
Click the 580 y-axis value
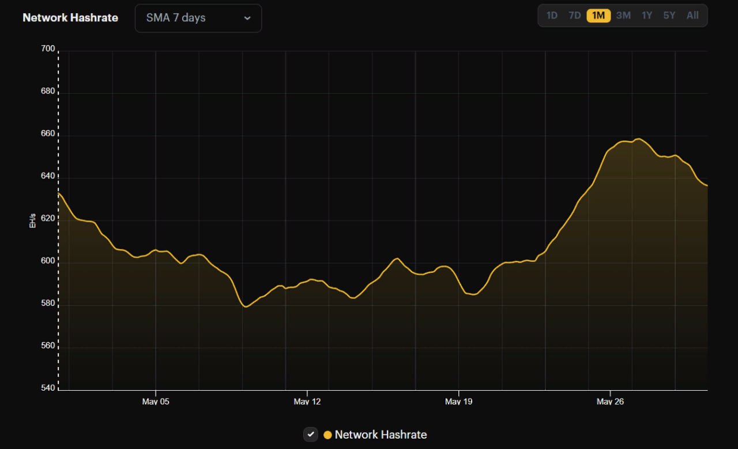click(48, 303)
